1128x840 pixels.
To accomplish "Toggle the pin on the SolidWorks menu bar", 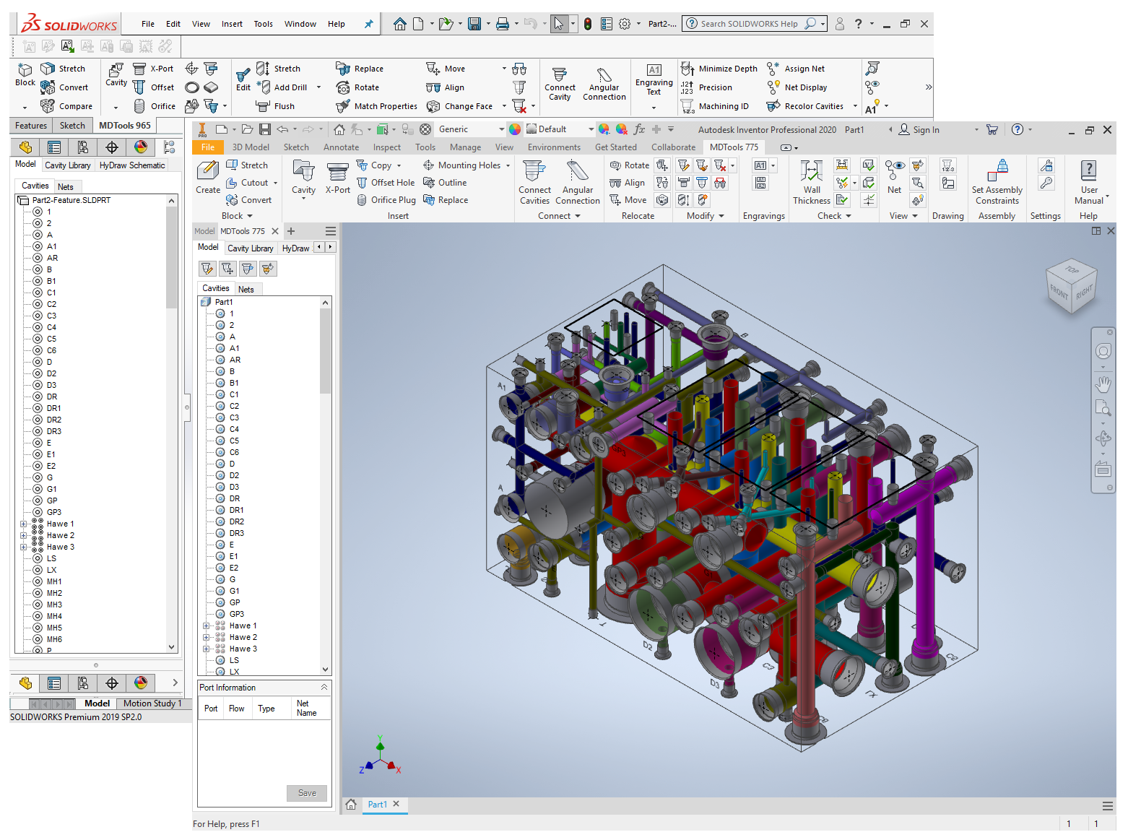I will coord(368,24).
